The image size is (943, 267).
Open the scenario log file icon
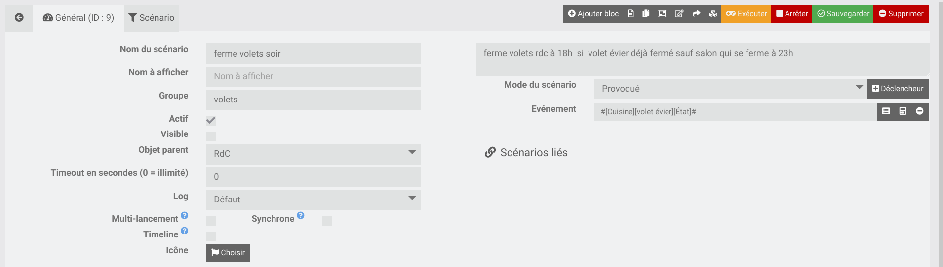click(630, 14)
